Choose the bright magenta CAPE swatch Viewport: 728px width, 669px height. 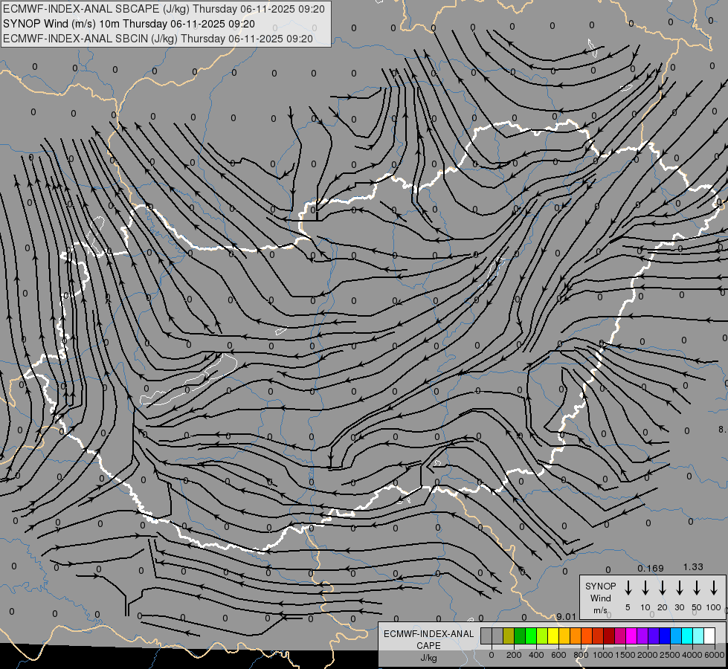tap(631, 636)
